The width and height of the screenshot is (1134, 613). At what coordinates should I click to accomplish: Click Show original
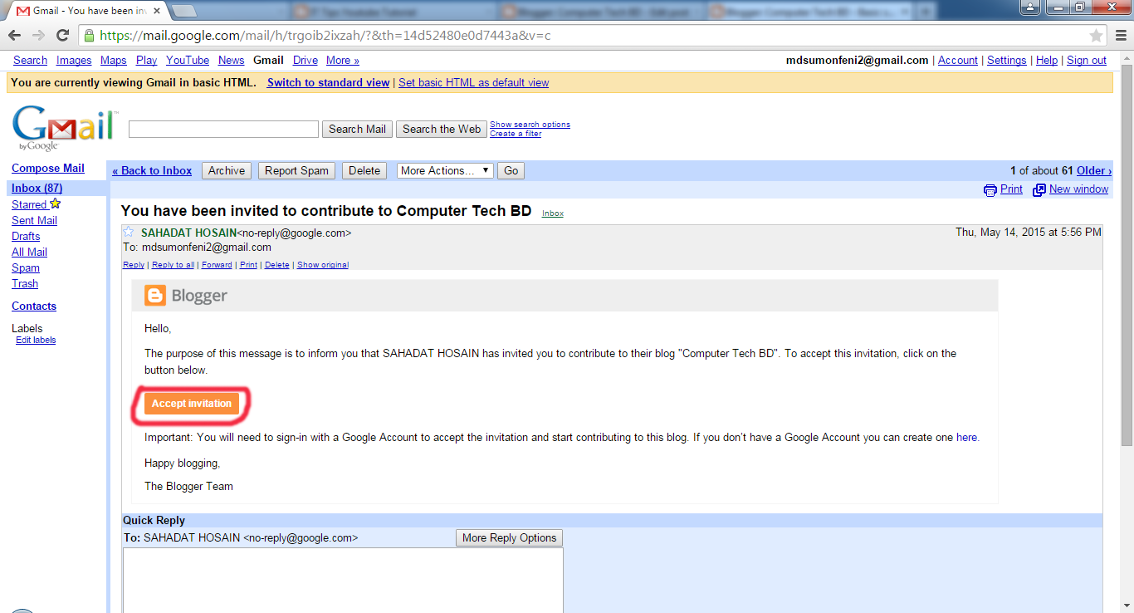pos(323,265)
